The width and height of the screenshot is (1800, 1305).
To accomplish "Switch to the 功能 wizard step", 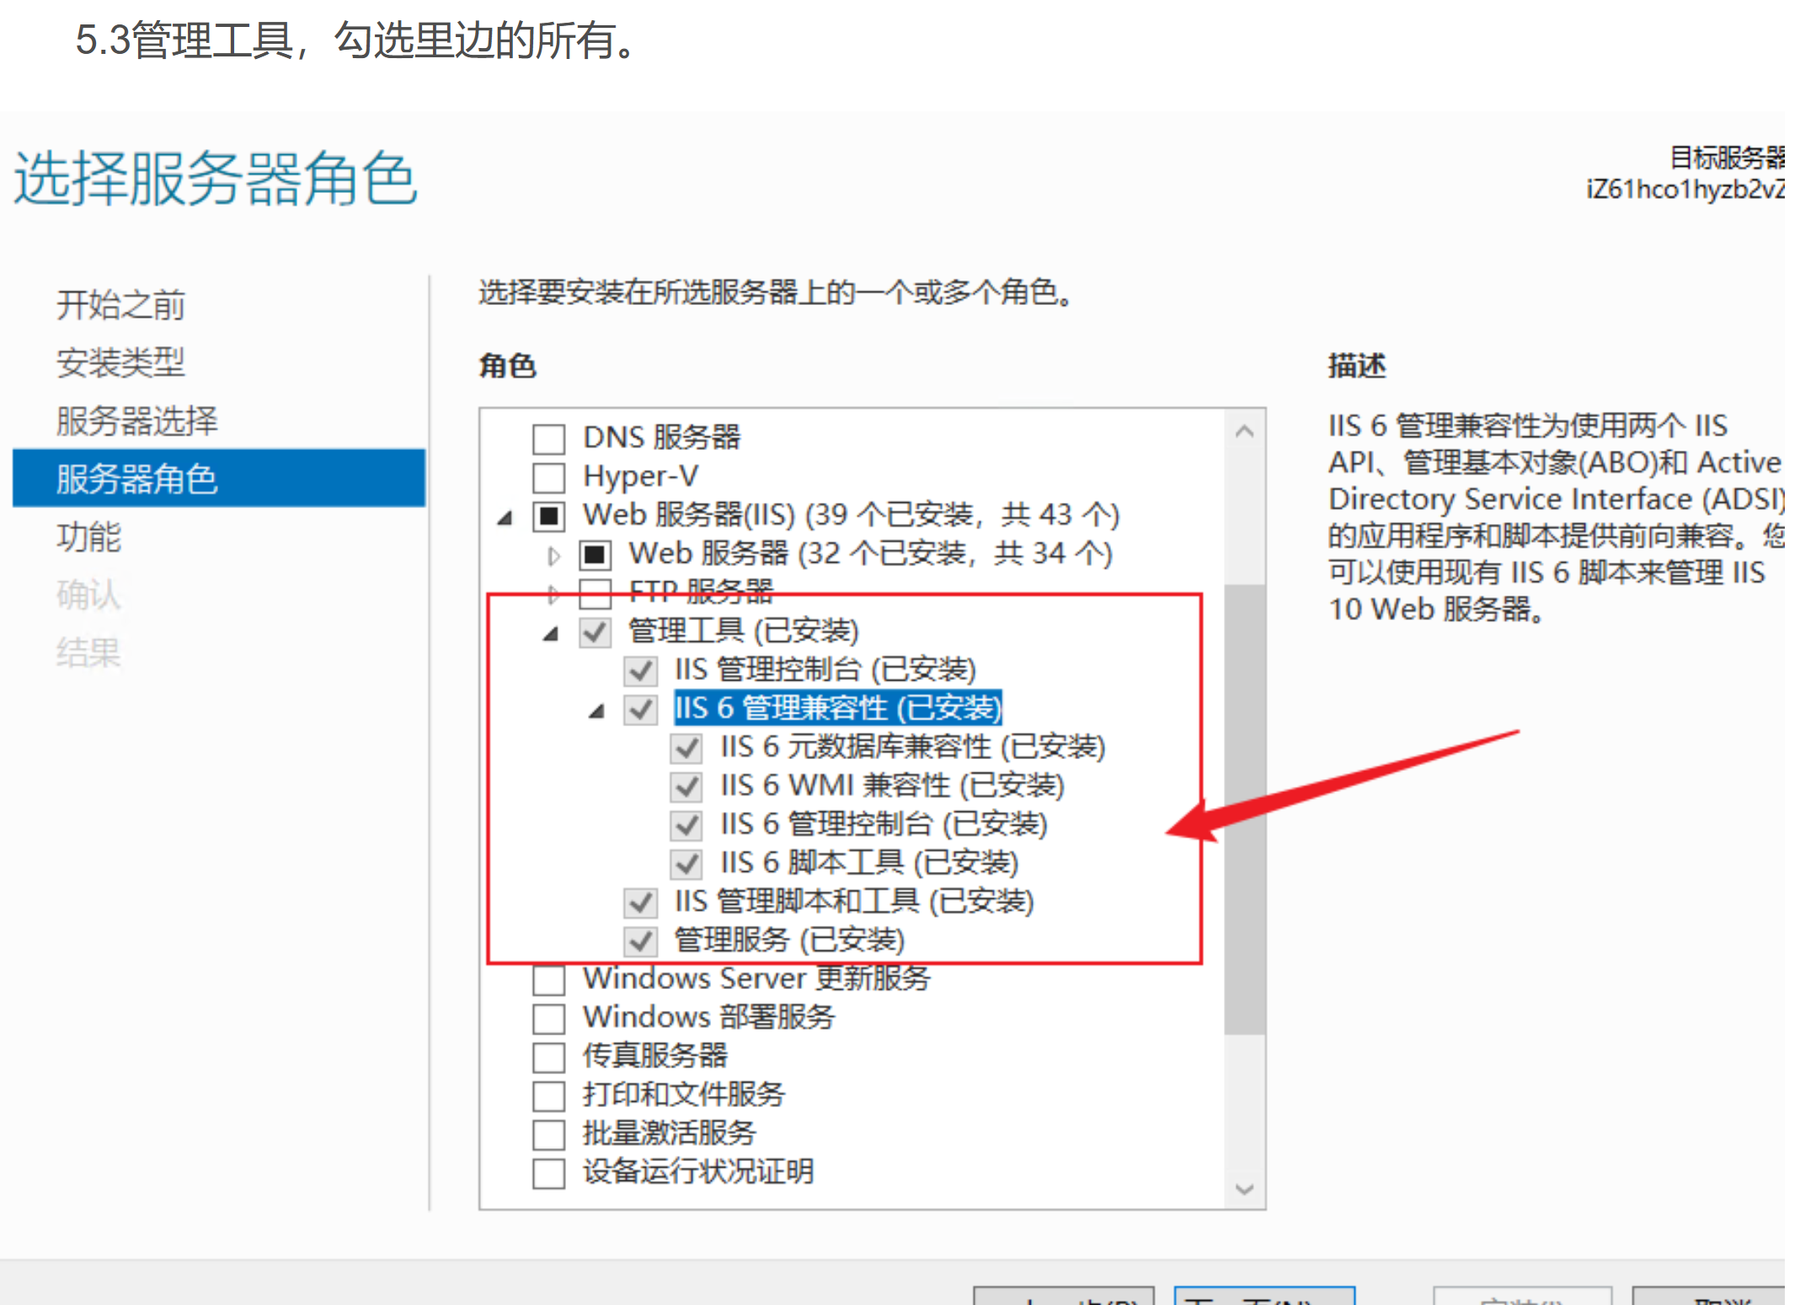I will point(88,537).
